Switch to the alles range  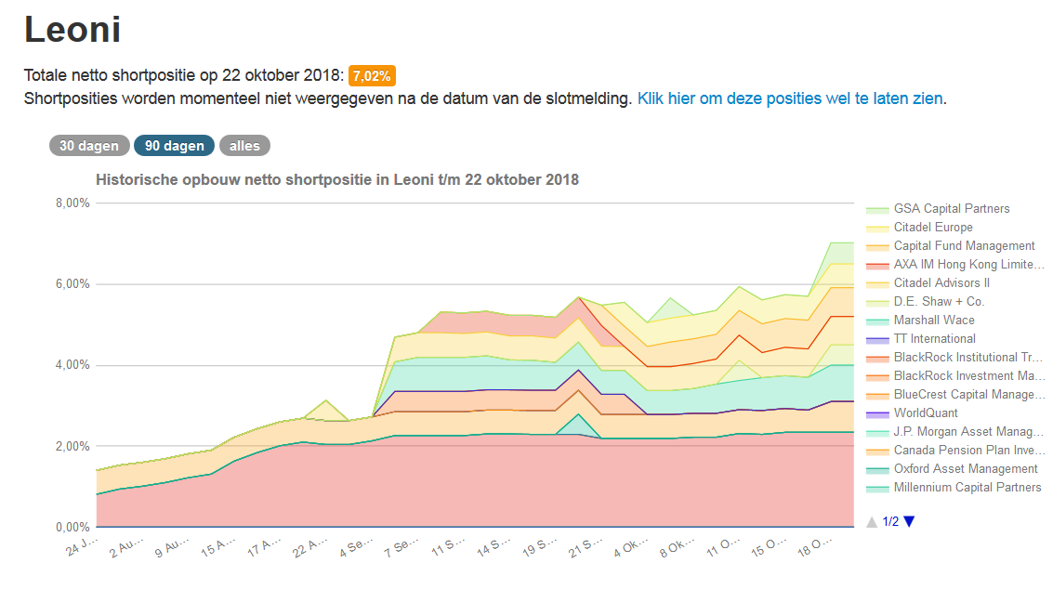tap(245, 146)
